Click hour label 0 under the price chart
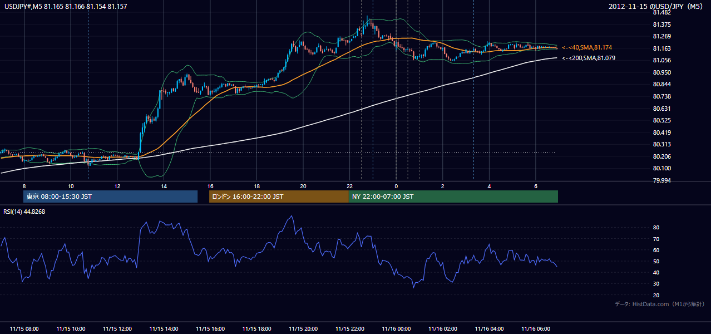The height and width of the screenshot is (334, 711). click(x=396, y=185)
